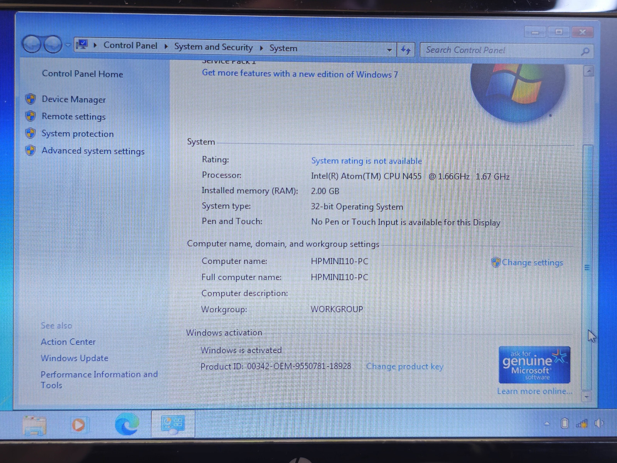Image resolution: width=617 pixels, height=463 pixels.
Task: Open Windows Media Player from taskbar
Action: tap(79, 425)
